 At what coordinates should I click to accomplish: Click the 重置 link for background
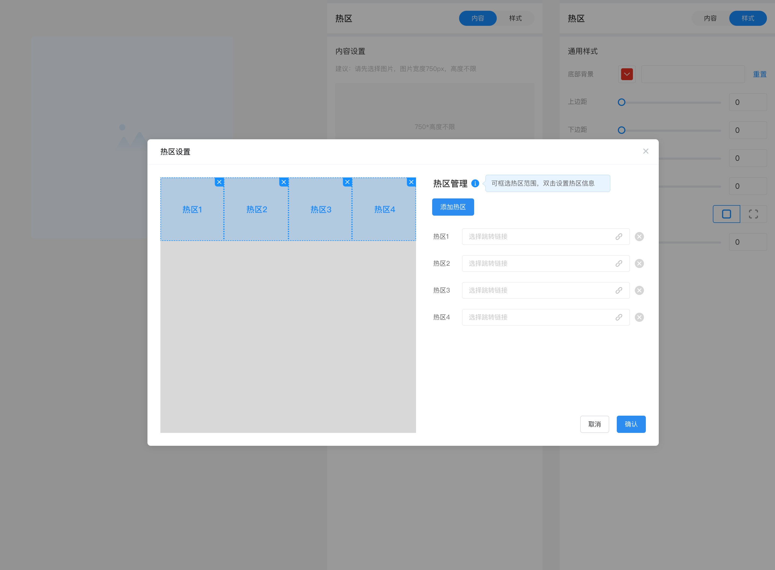click(x=759, y=74)
